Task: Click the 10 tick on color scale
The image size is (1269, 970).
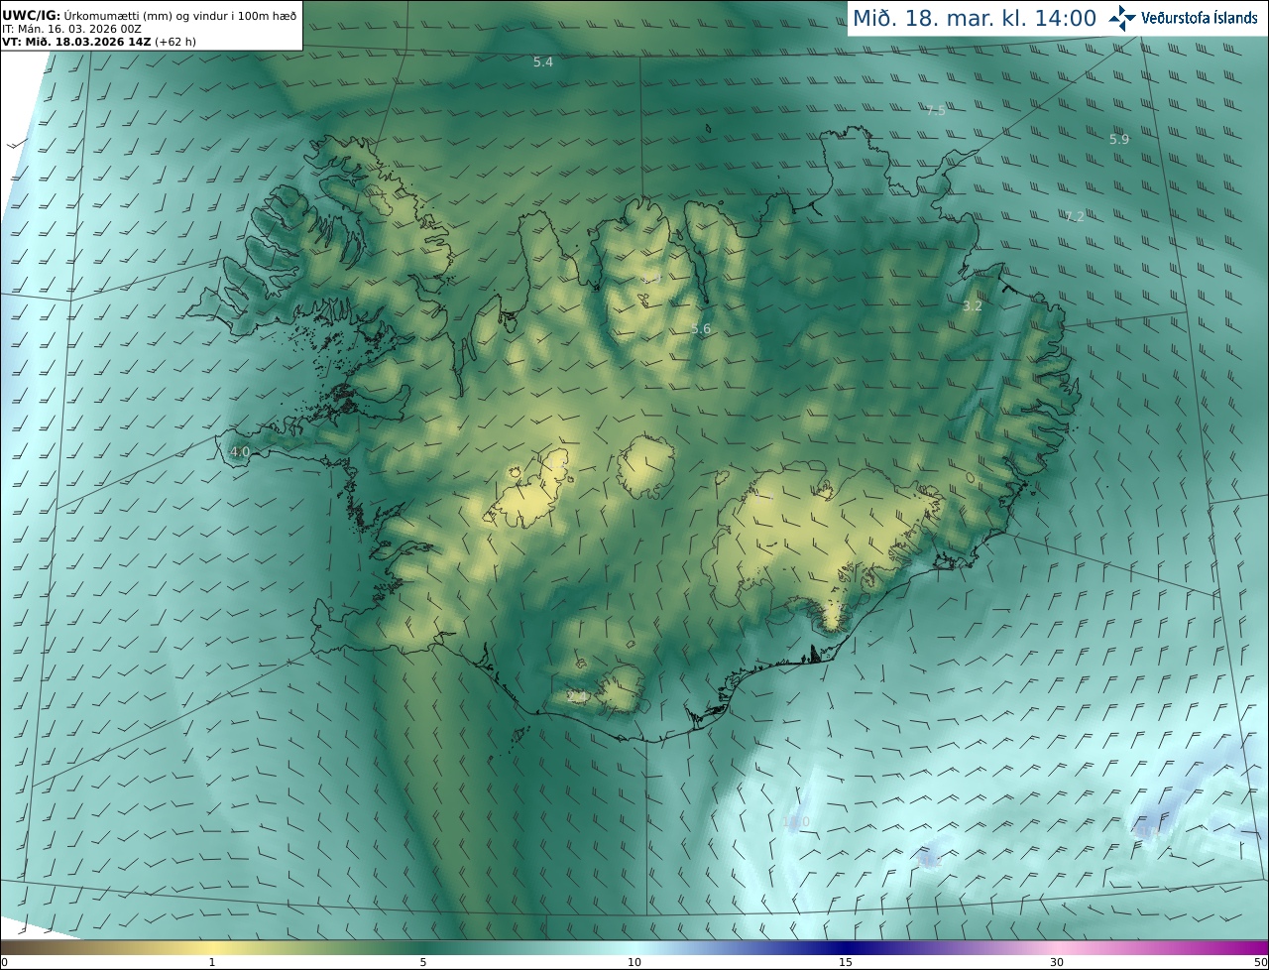Action: click(634, 962)
